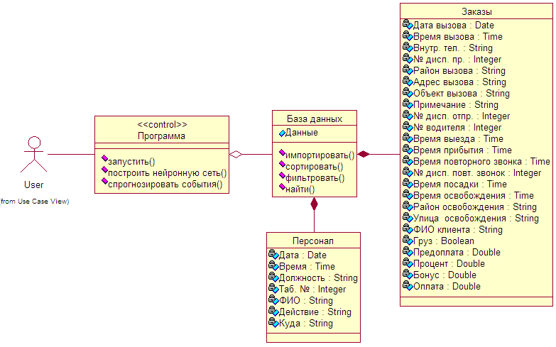
Task: Click the diamond beside импортировать()
Action: point(282,153)
